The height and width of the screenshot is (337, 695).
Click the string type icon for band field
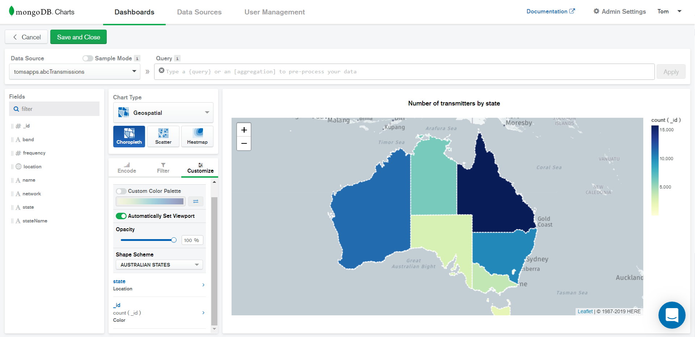[18, 139]
